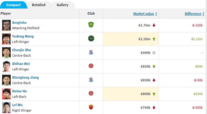
Task: Sort the table by Difference
Action: point(193,14)
